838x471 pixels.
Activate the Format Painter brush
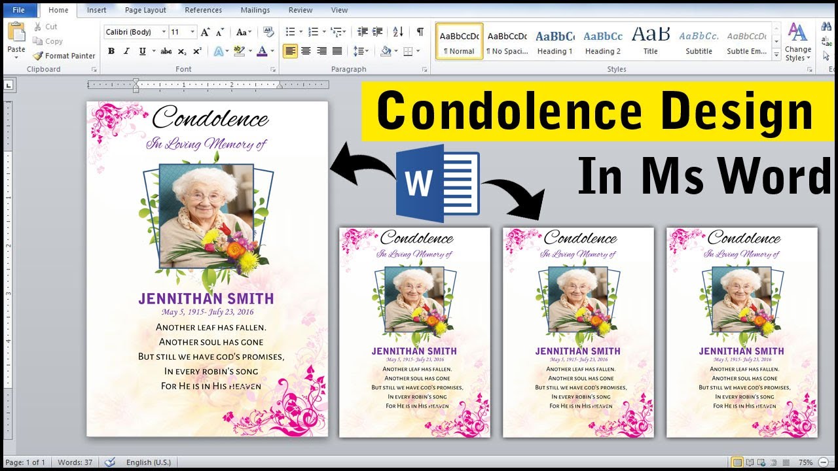tap(64, 56)
